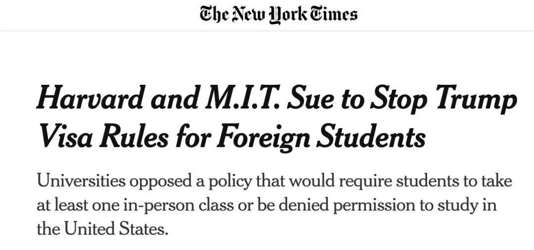This screenshot has width=534, height=250.
Task: Click the word "policy" in the summary
Action: 229,181
